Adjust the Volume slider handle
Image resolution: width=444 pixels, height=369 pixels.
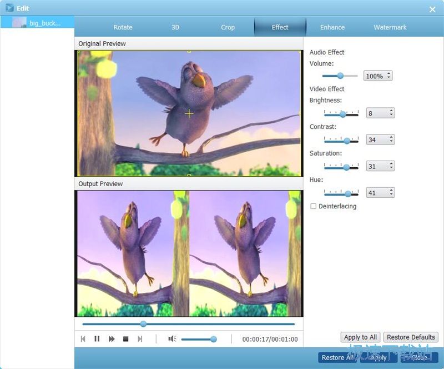[x=340, y=76]
